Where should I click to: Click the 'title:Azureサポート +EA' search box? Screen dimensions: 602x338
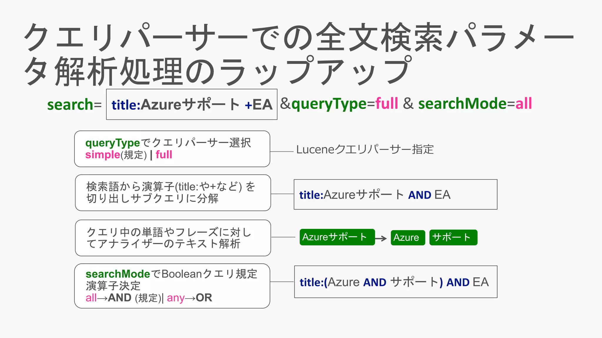(x=192, y=104)
